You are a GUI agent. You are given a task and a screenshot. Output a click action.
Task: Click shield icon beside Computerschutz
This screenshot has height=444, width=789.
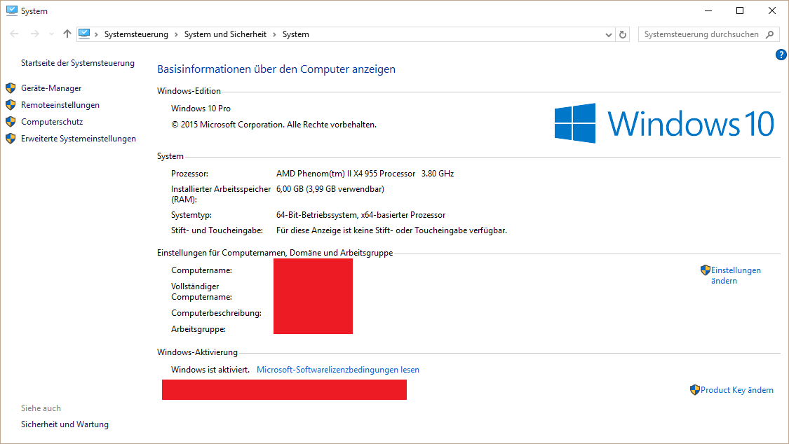click(x=11, y=122)
